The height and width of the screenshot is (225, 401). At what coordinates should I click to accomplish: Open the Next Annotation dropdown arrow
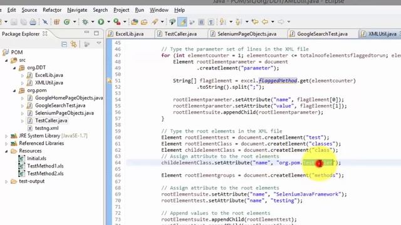231,22
